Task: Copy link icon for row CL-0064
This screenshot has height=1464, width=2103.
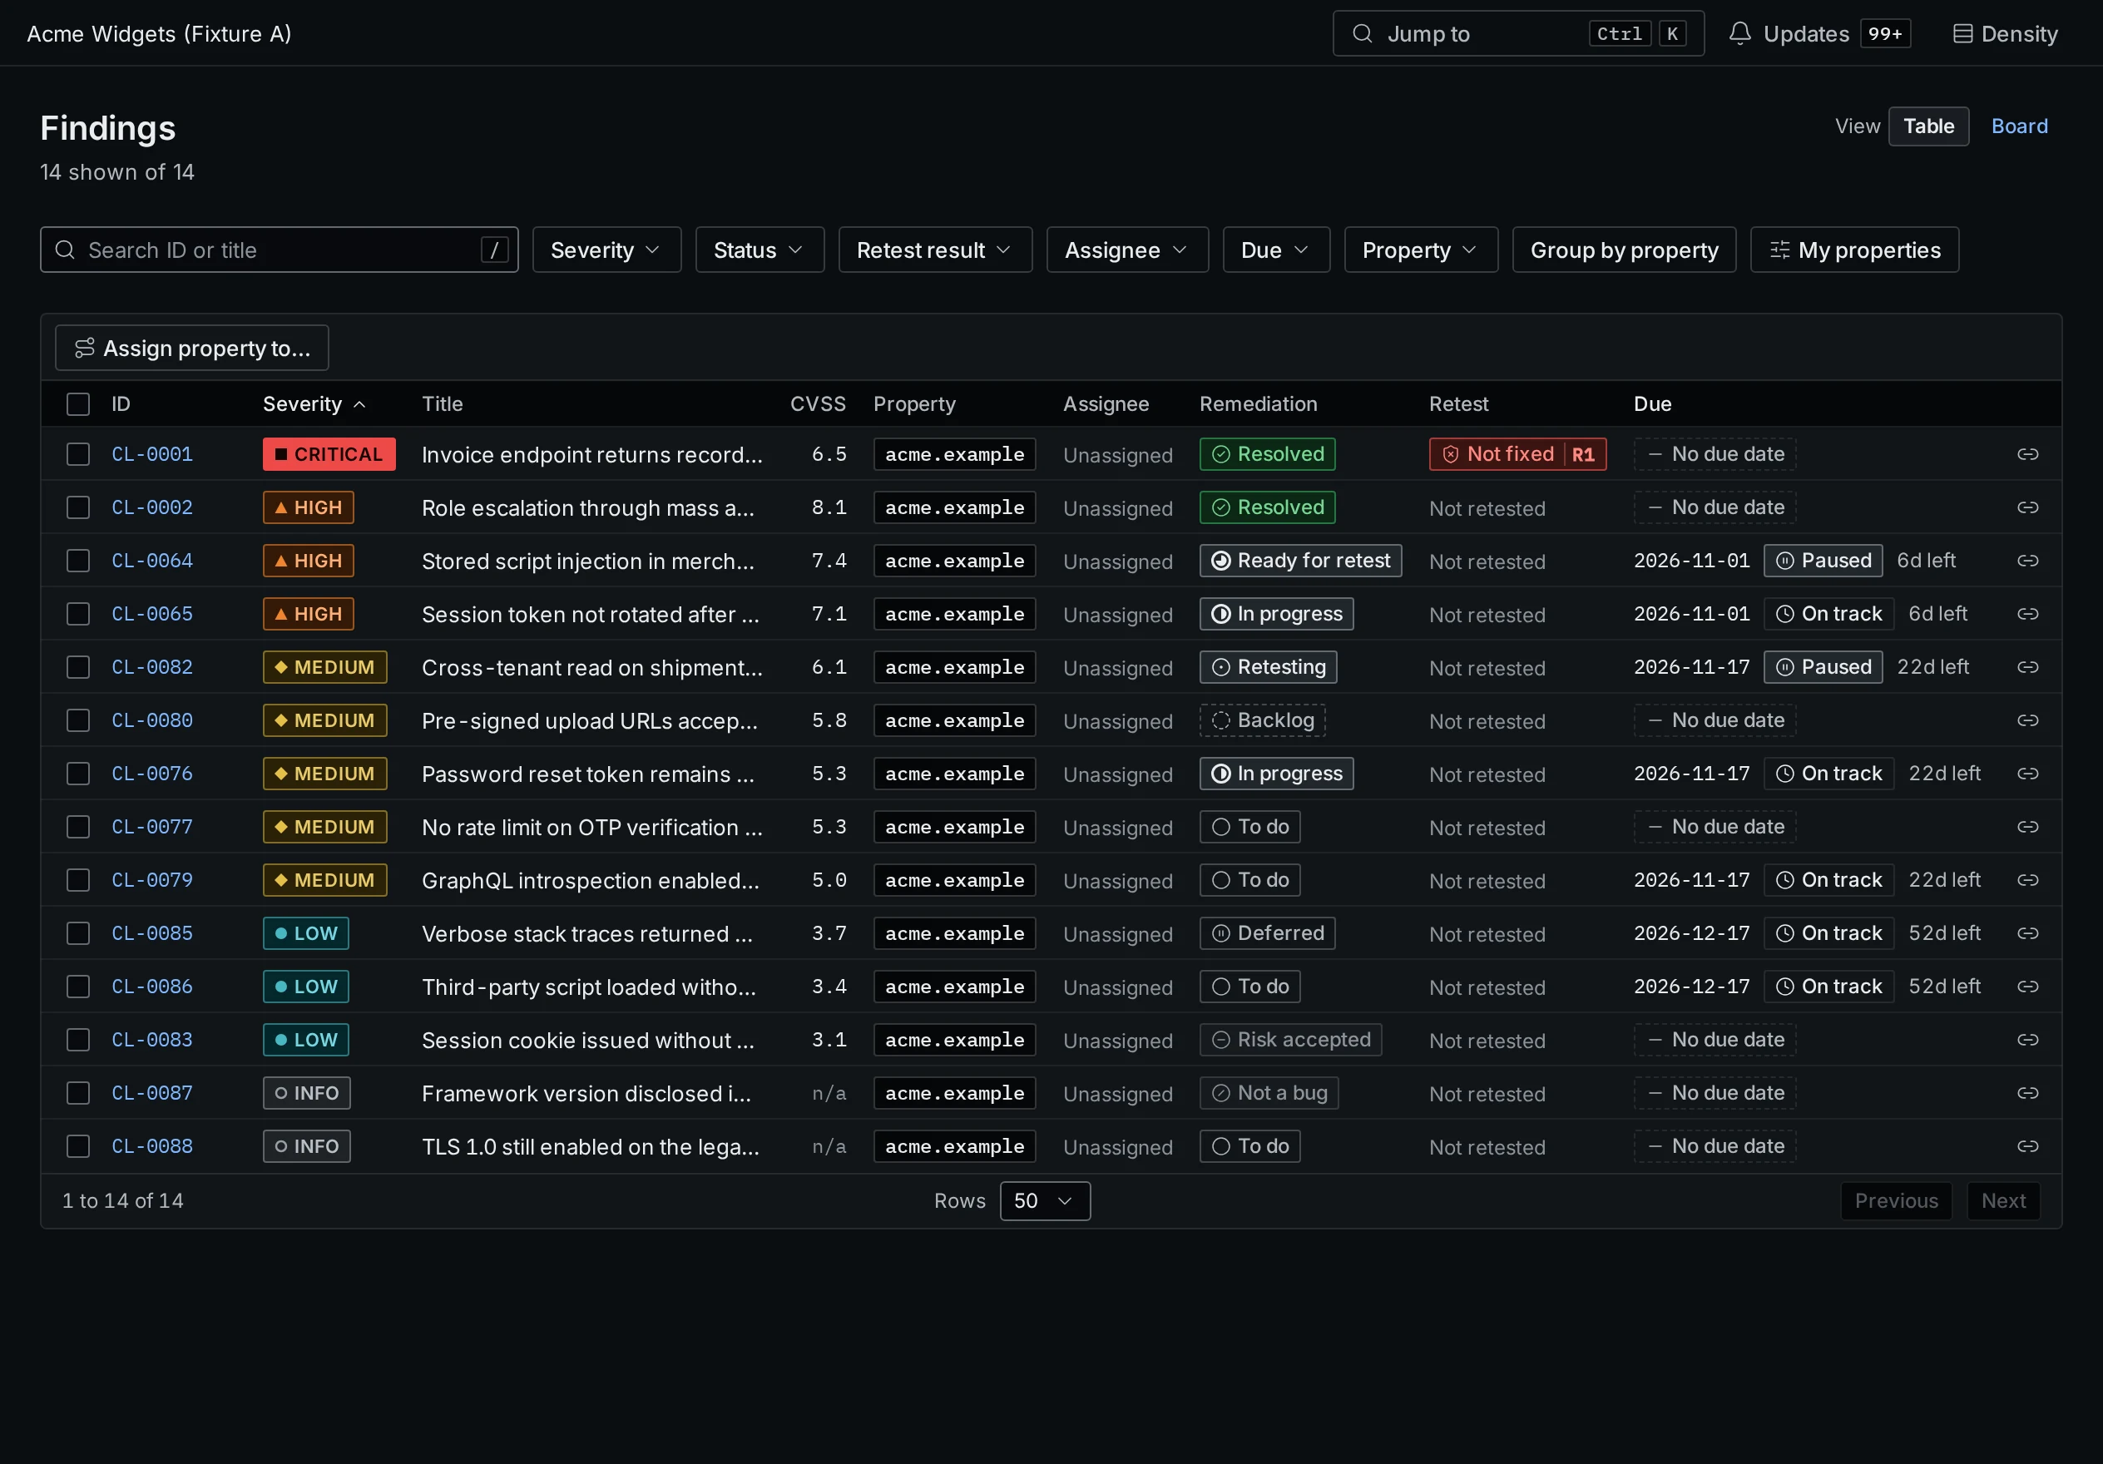Action: (2027, 561)
